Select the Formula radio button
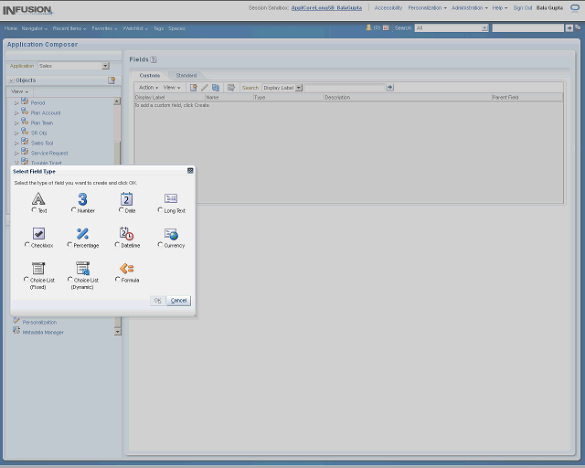The height and width of the screenshot is (468, 585). (118, 279)
